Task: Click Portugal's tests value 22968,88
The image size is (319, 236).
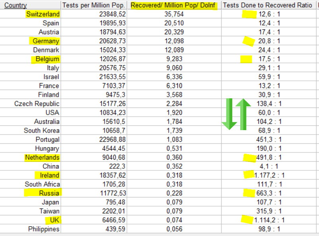Action: (x=113, y=139)
